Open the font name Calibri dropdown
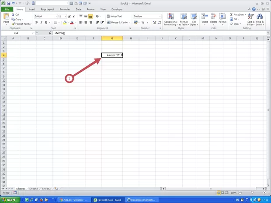 coord(56,16)
